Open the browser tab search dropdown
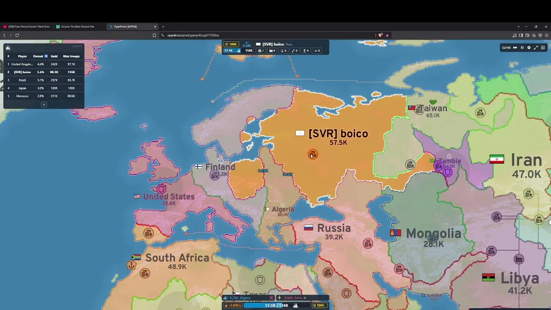This screenshot has width=551, height=310. pyautogui.click(x=518, y=27)
